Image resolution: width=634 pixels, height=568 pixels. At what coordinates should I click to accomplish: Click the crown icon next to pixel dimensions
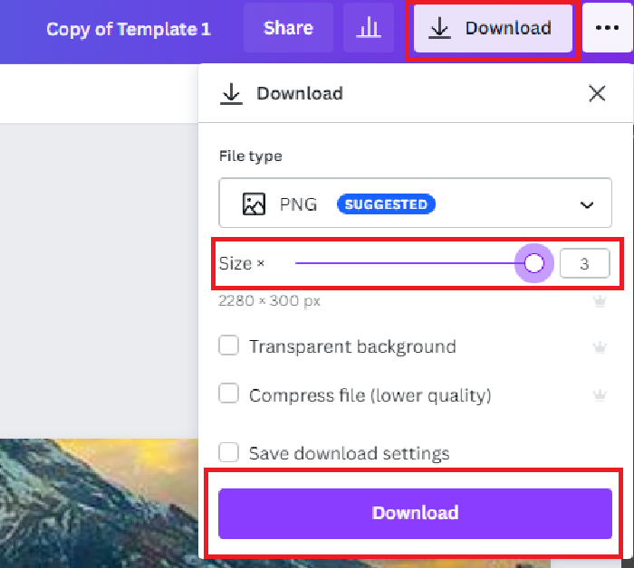[x=599, y=301]
